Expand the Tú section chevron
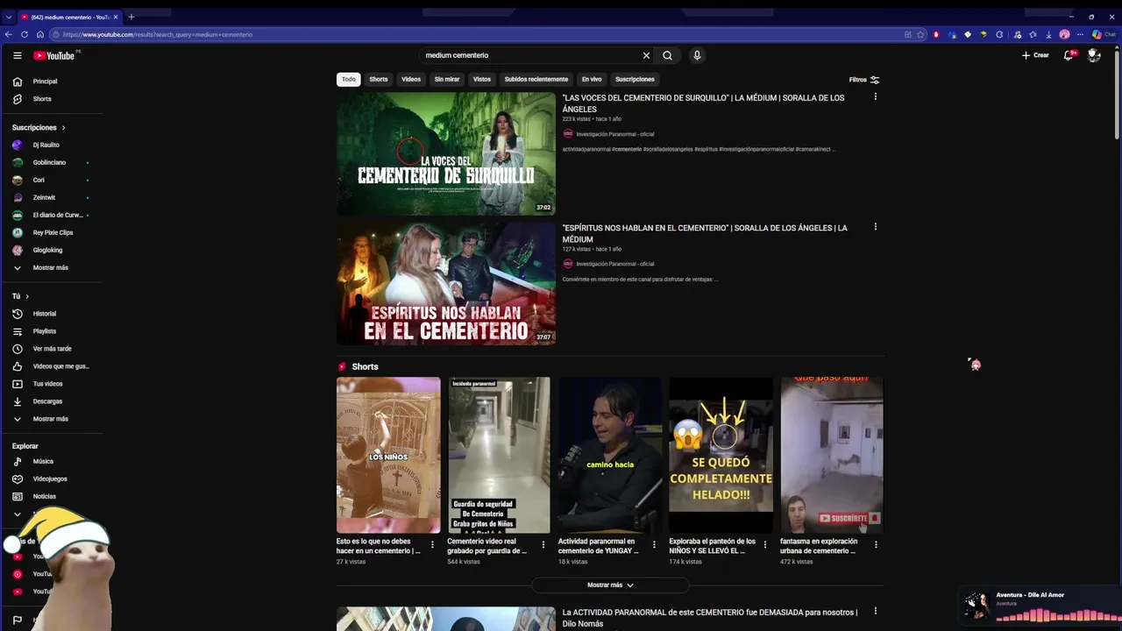The height and width of the screenshot is (631, 1122). (27, 296)
